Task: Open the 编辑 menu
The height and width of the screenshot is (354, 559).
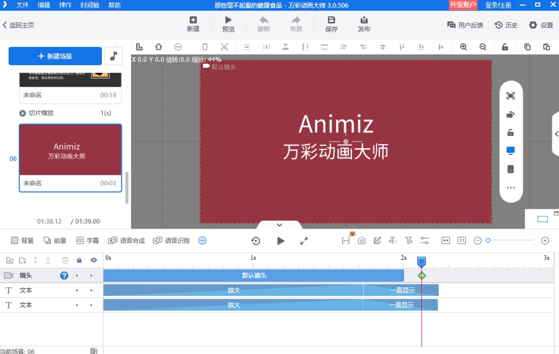Action: [44, 5]
